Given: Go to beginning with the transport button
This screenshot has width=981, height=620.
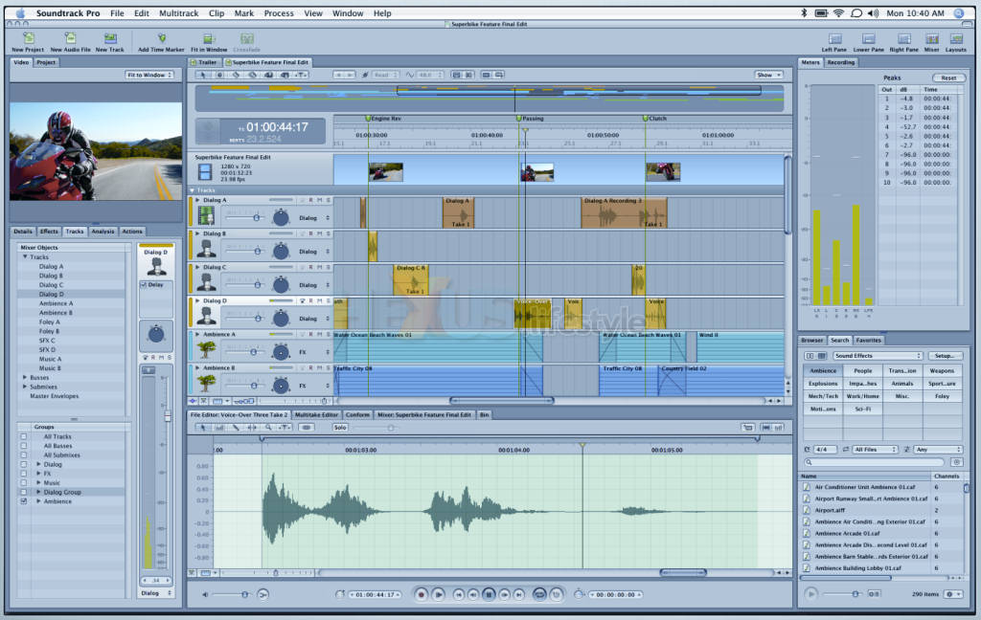Looking at the screenshot, I should tap(458, 595).
